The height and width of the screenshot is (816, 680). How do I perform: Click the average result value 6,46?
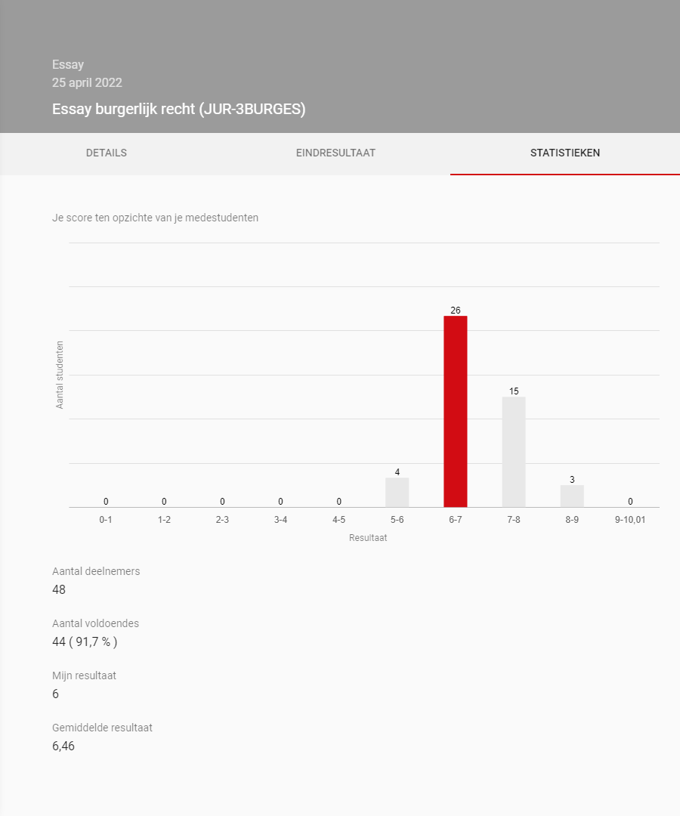tap(63, 746)
